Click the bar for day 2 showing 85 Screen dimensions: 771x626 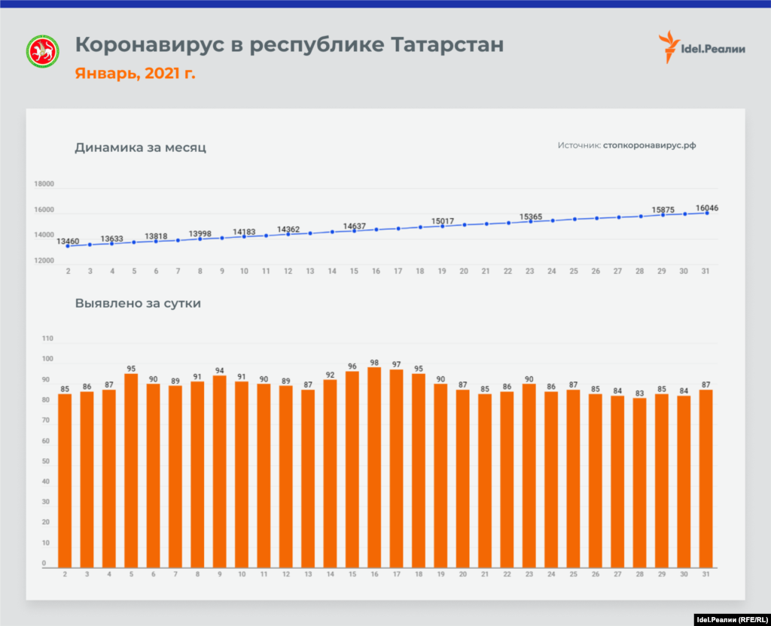pos(65,480)
